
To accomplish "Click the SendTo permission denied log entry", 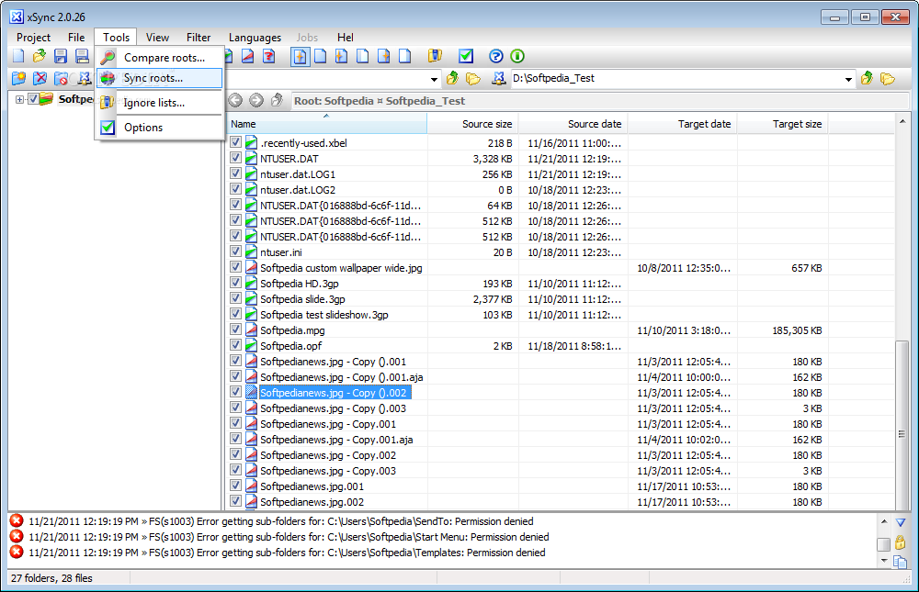I will coord(281,521).
